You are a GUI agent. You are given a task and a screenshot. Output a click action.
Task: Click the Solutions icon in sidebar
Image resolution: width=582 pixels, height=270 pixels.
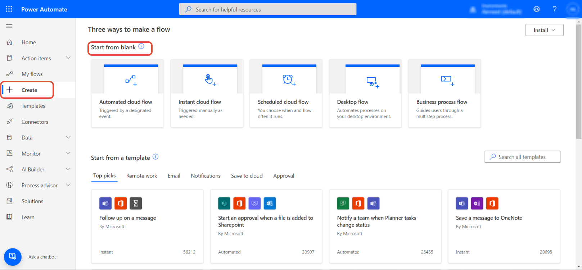coord(10,201)
